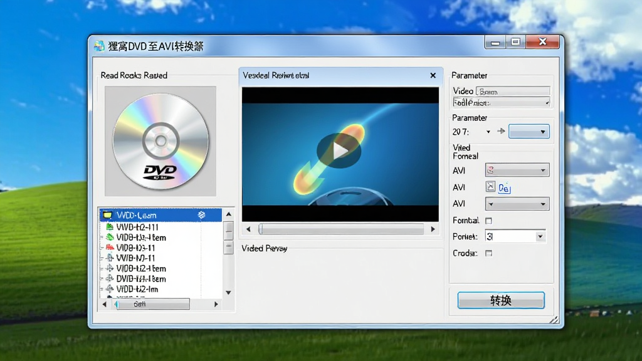Screen dimensions: 642x361
Task: Click the gray icon beside VWB-M0-11
Action: coord(110,258)
